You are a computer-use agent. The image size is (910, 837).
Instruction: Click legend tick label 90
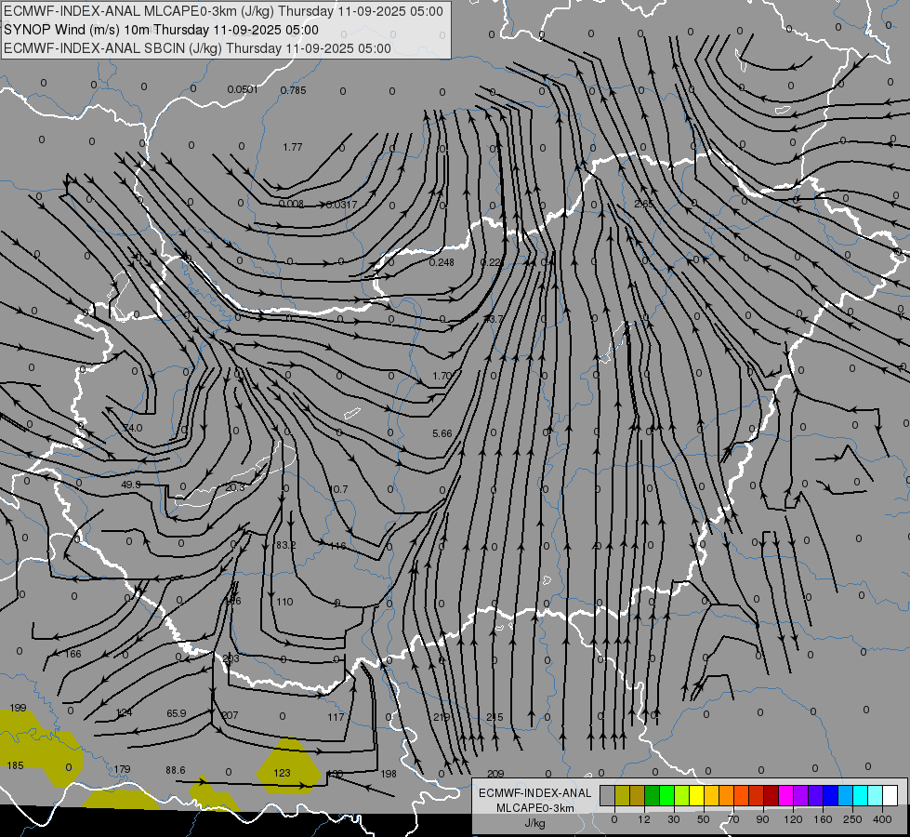pyautogui.click(x=762, y=819)
